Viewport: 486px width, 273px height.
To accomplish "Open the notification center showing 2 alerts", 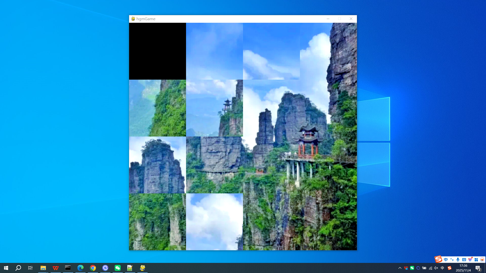I will click(479, 268).
